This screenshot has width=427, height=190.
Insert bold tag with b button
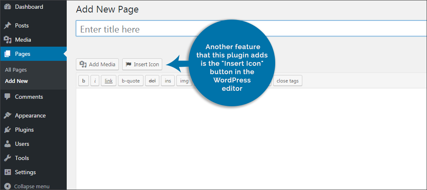pos(83,81)
